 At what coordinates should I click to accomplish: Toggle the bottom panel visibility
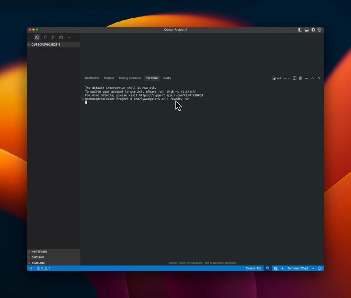[x=307, y=30]
